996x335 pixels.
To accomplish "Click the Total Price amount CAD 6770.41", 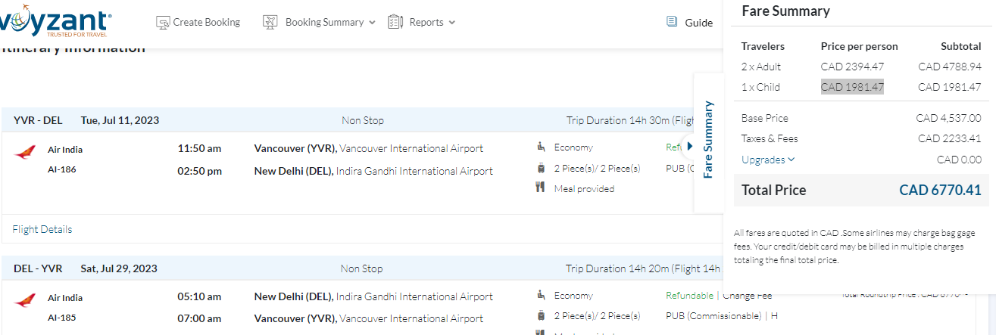I will pyautogui.click(x=940, y=191).
